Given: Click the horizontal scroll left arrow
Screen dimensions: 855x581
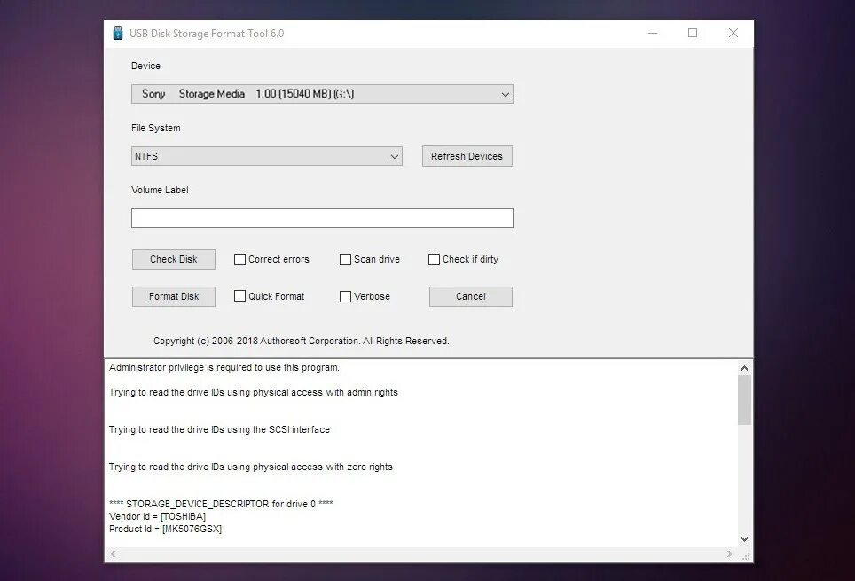Looking at the screenshot, I should (113, 554).
